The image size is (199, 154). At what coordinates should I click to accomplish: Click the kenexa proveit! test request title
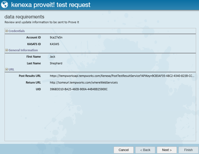point(51,5)
